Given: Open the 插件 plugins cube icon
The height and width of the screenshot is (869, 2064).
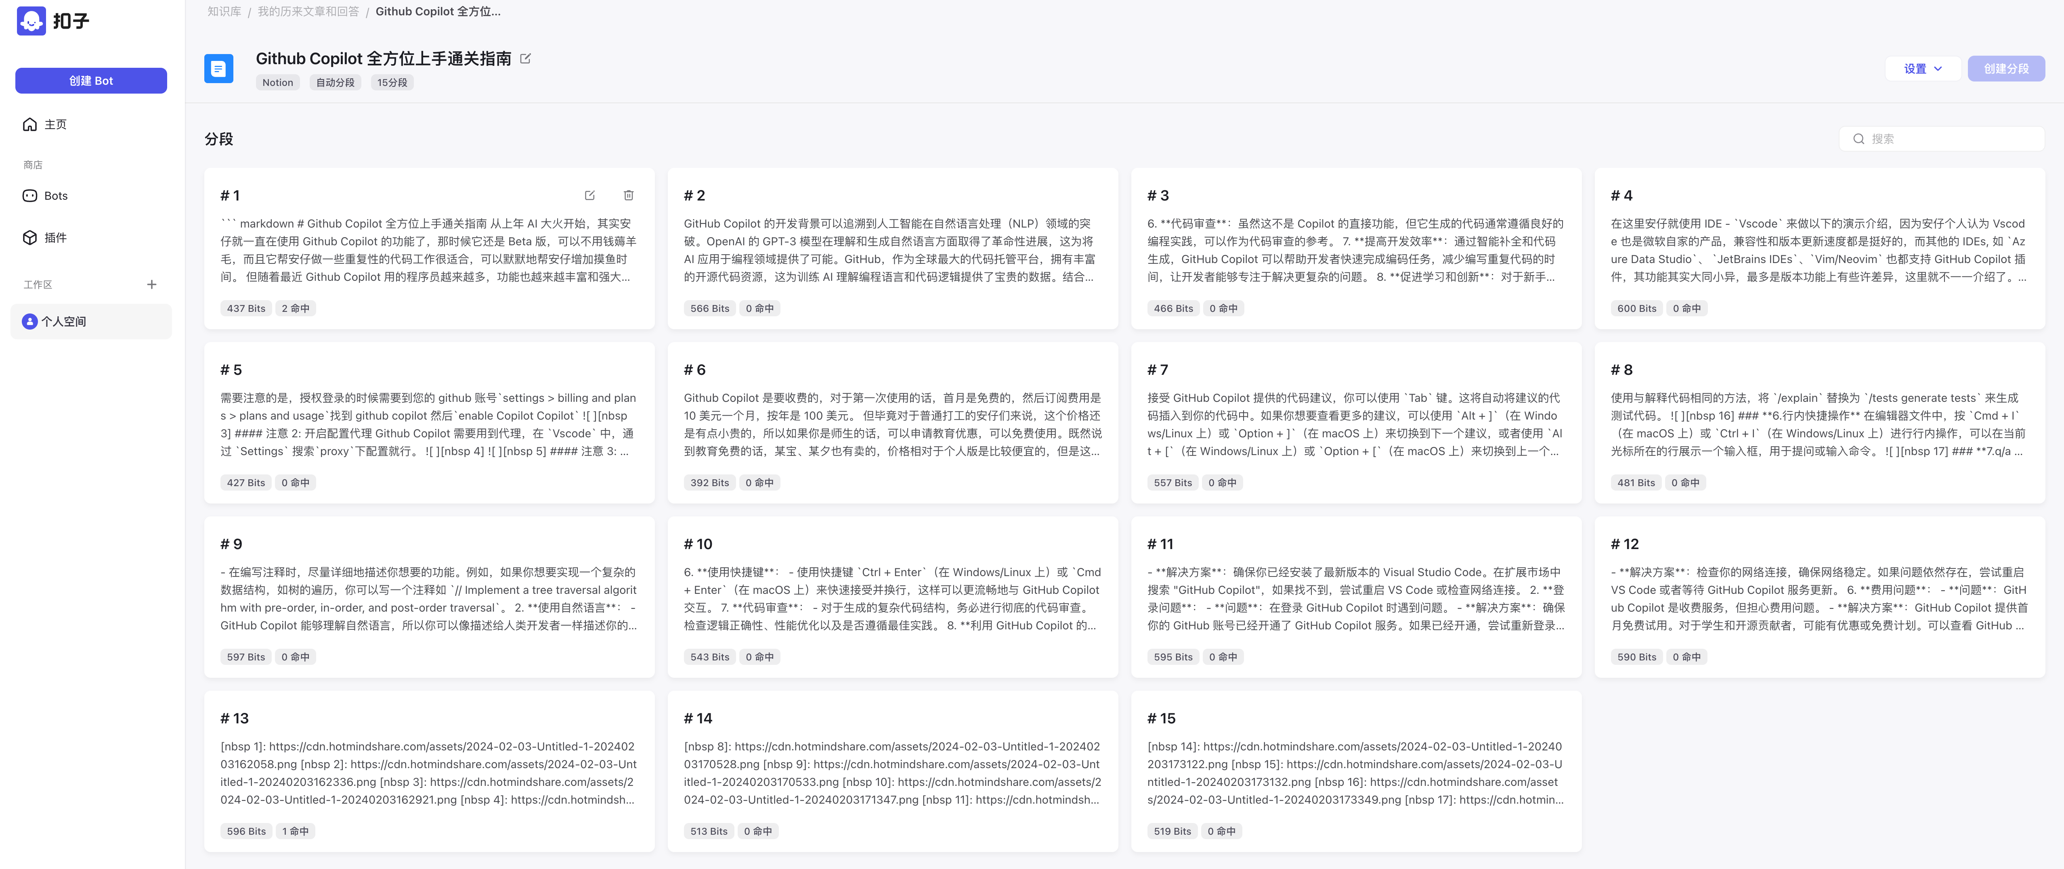Looking at the screenshot, I should (29, 237).
